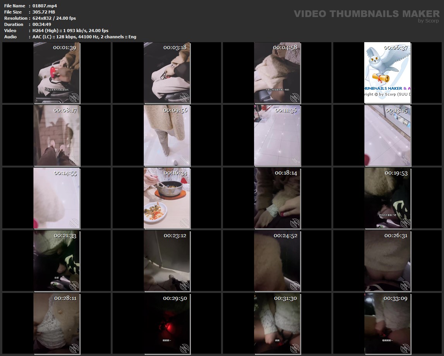Pick the thumbnail stamped 00:21:33

click(57, 261)
